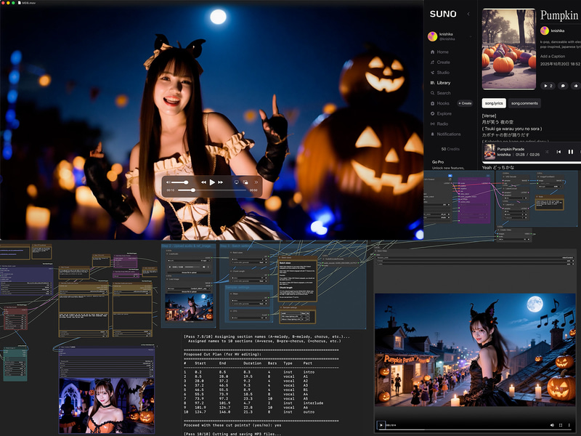Open Search in the Suno sidebar

click(443, 93)
